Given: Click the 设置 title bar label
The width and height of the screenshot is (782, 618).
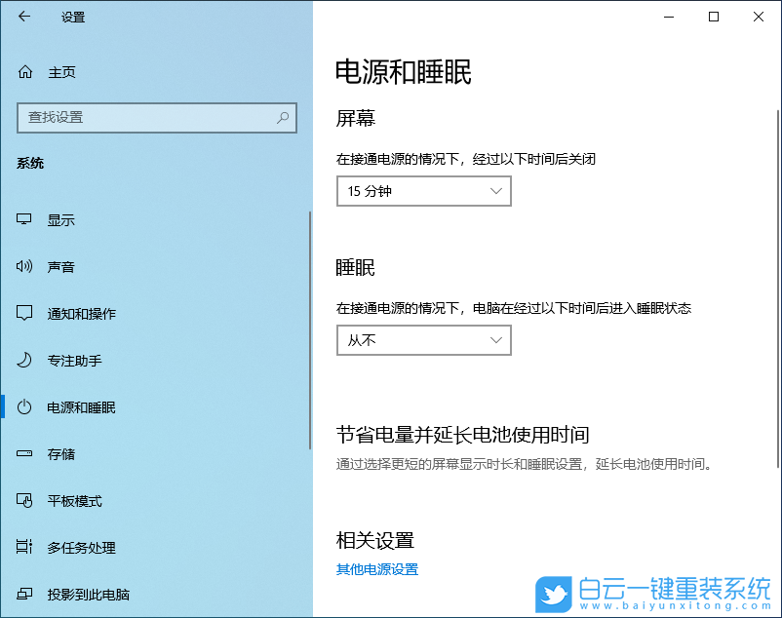Looking at the screenshot, I should (x=75, y=17).
